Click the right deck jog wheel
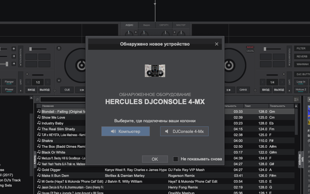Image resolution: width=310 pixels, height=194 pixels. pyautogui.click(x=235, y=65)
